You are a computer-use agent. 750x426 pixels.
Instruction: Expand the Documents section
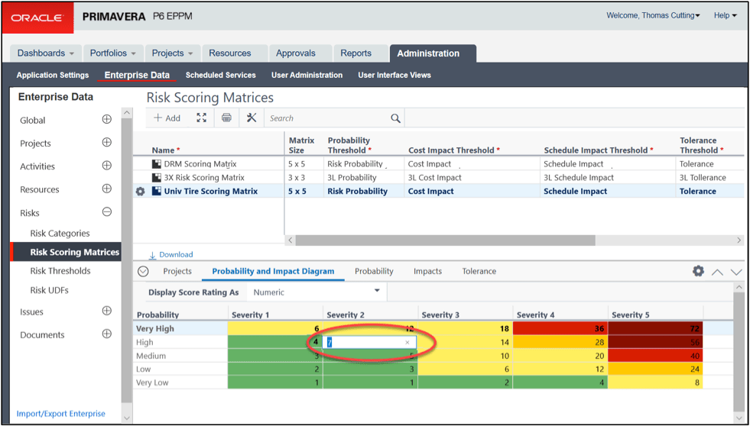pos(107,334)
